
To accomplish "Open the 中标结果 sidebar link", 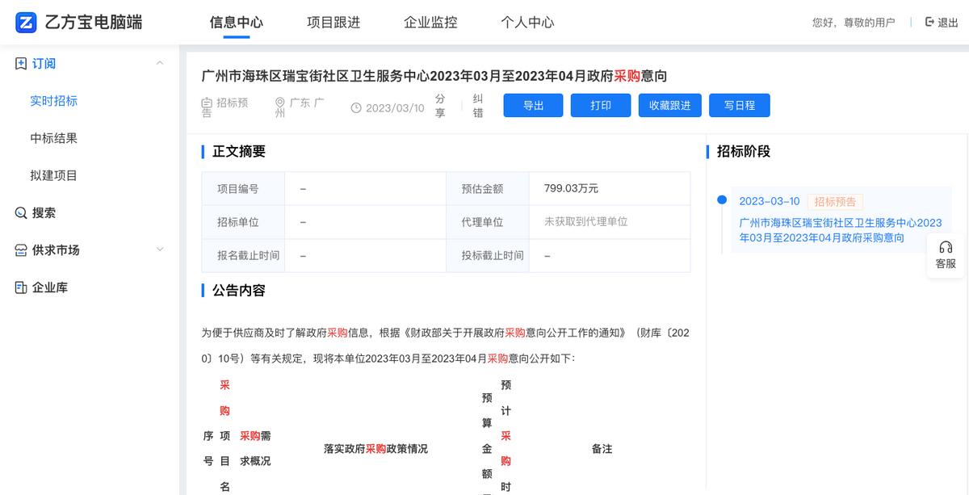I will coord(55,138).
